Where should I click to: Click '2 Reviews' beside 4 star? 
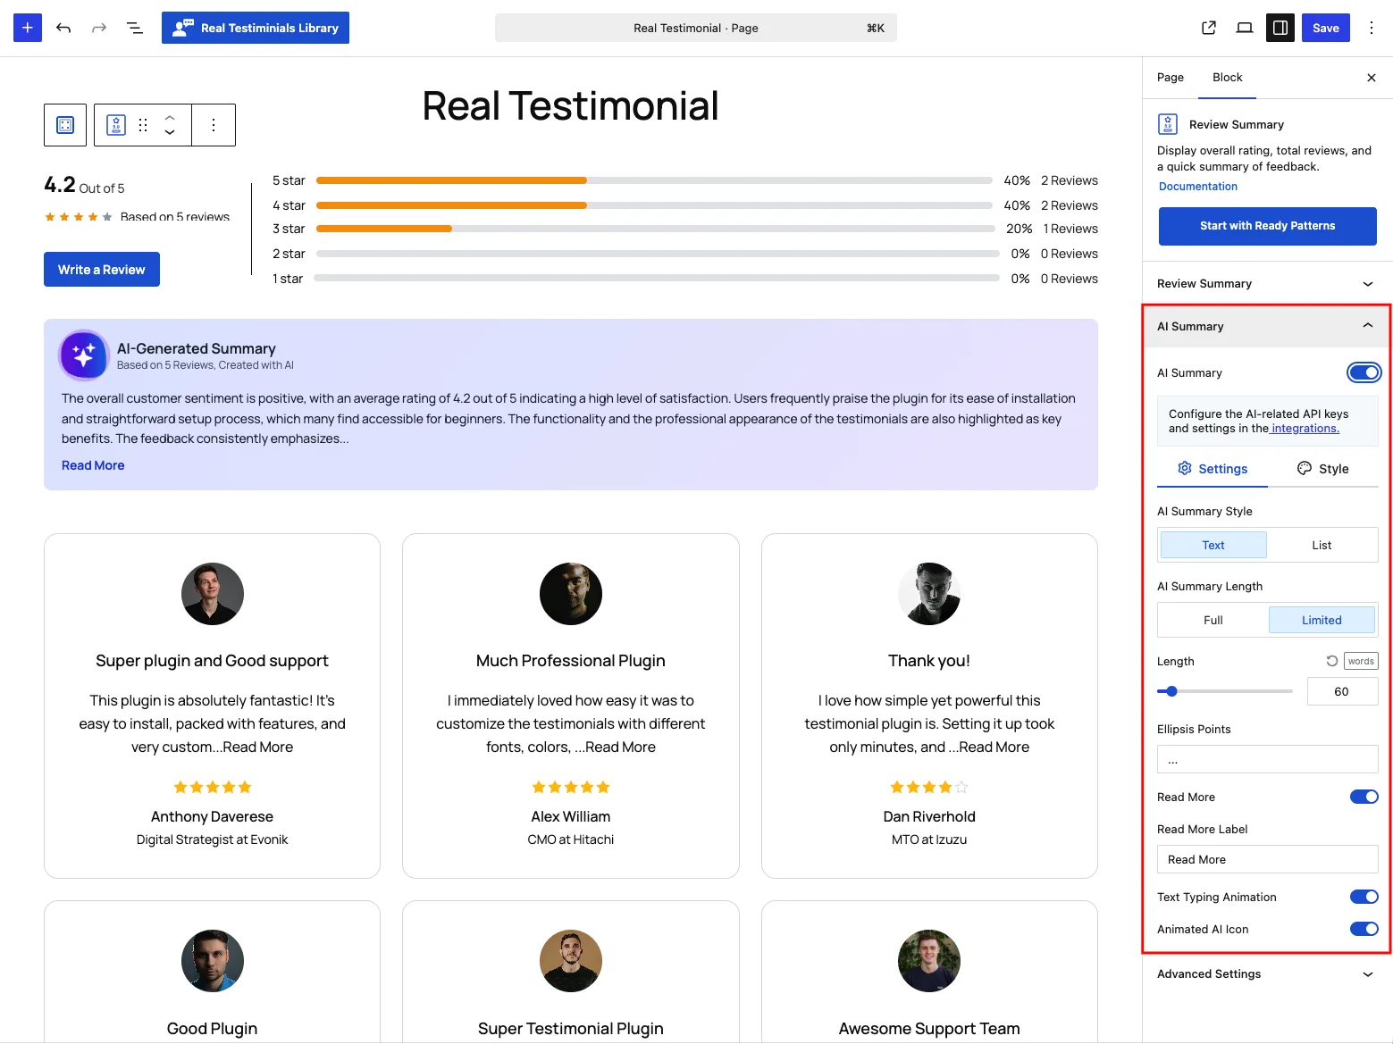pyautogui.click(x=1070, y=205)
